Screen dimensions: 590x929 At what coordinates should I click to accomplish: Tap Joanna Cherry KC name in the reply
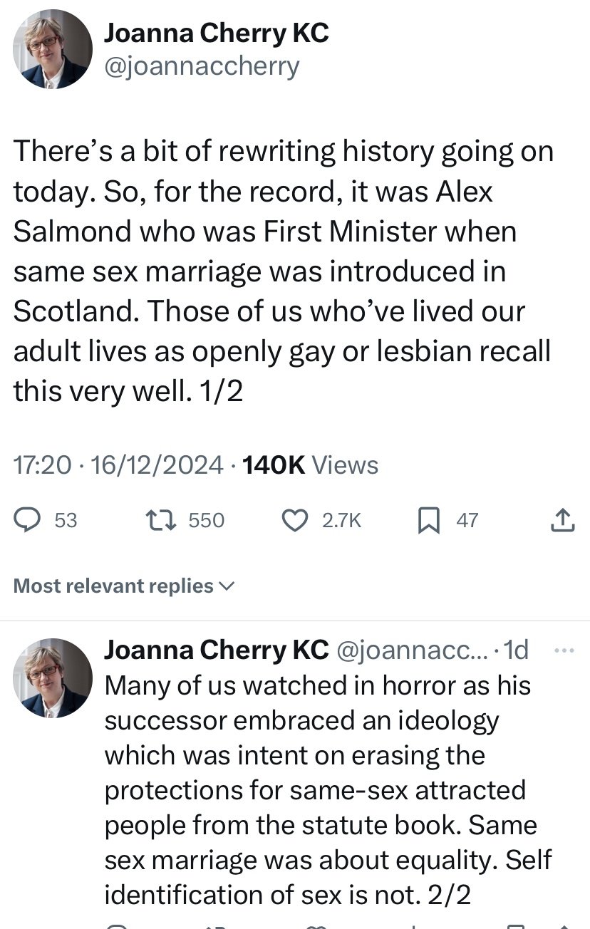(217, 649)
